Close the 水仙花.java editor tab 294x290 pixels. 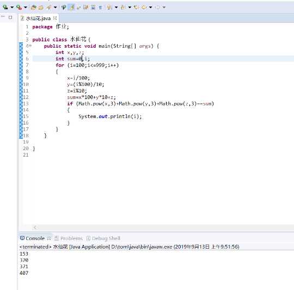(x=55, y=18)
